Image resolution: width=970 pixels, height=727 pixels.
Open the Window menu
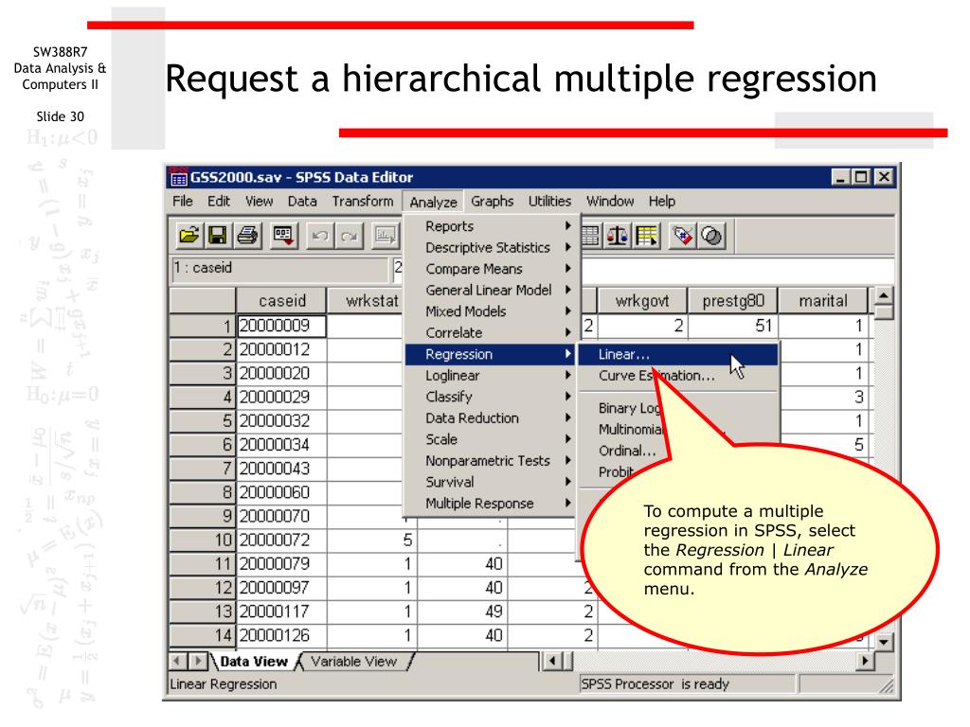tap(610, 202)
